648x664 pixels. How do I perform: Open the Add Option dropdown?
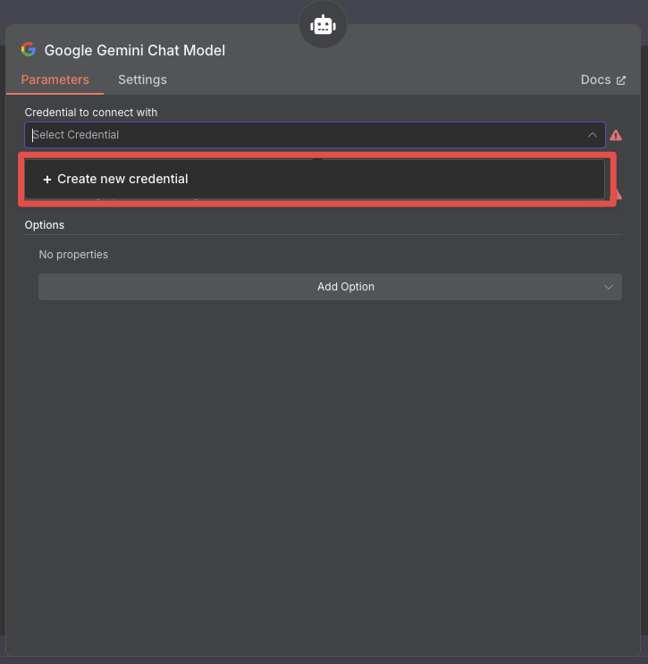click(330, 287)
